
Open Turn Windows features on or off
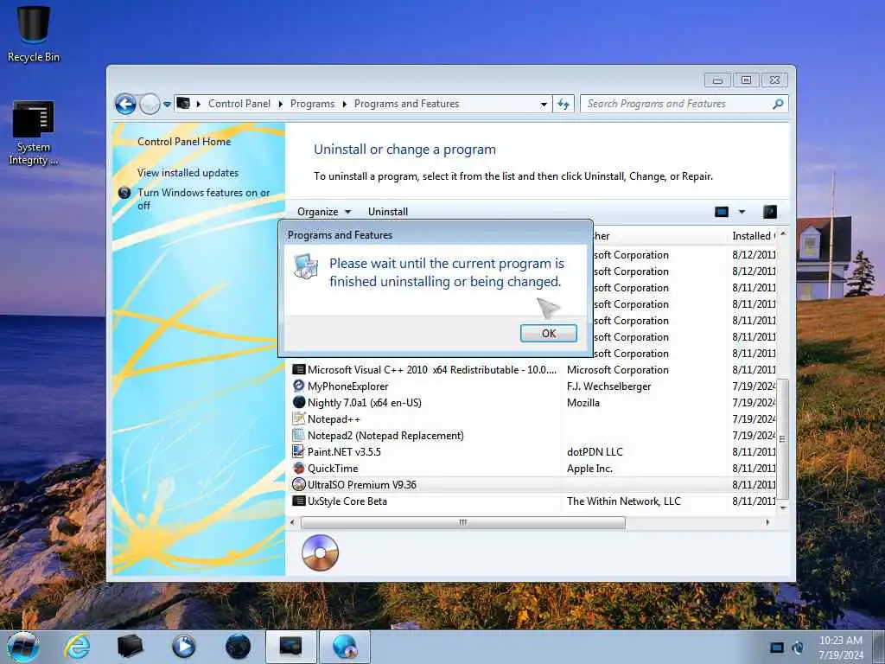204,199
